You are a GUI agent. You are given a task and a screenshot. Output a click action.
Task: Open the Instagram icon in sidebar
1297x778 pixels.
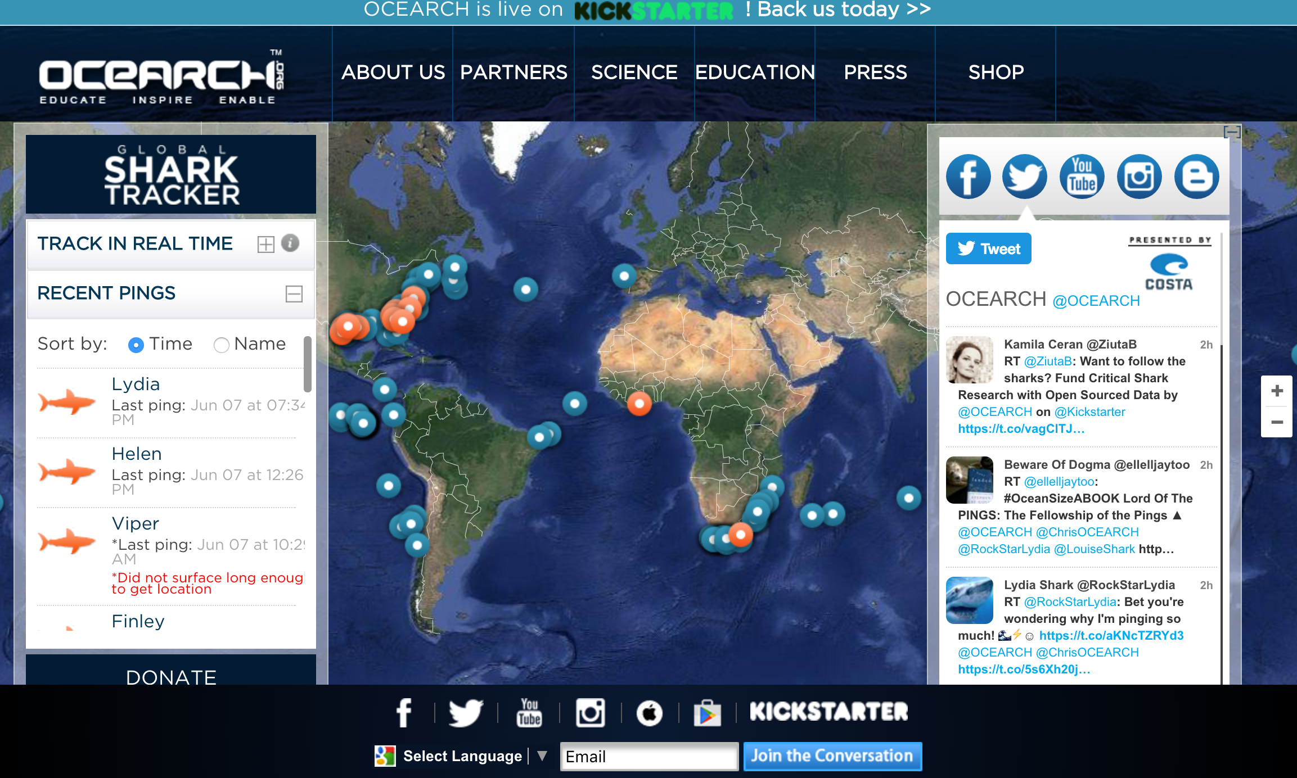coord(1140,177)
